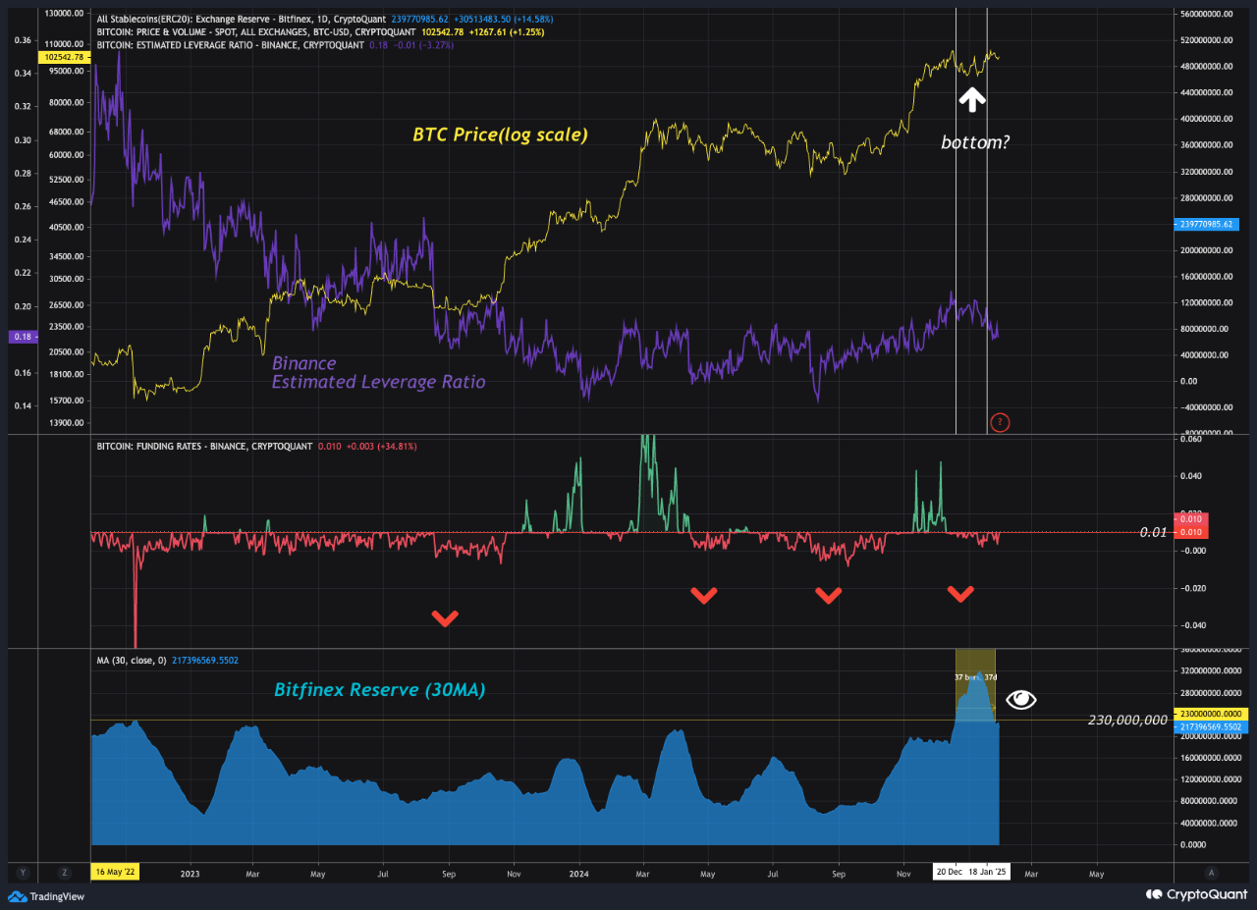The image size is (1257, 910).
Task: Open the red question mark alert icon
Action: point(1000,422)
